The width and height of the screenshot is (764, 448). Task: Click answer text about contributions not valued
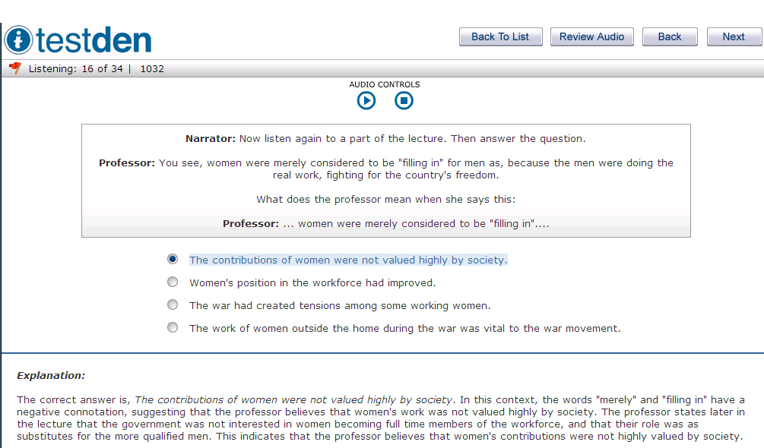347,260
